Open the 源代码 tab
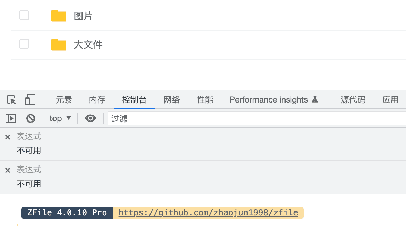The width and height of the screenshot is (406, 232). [353, 100]
